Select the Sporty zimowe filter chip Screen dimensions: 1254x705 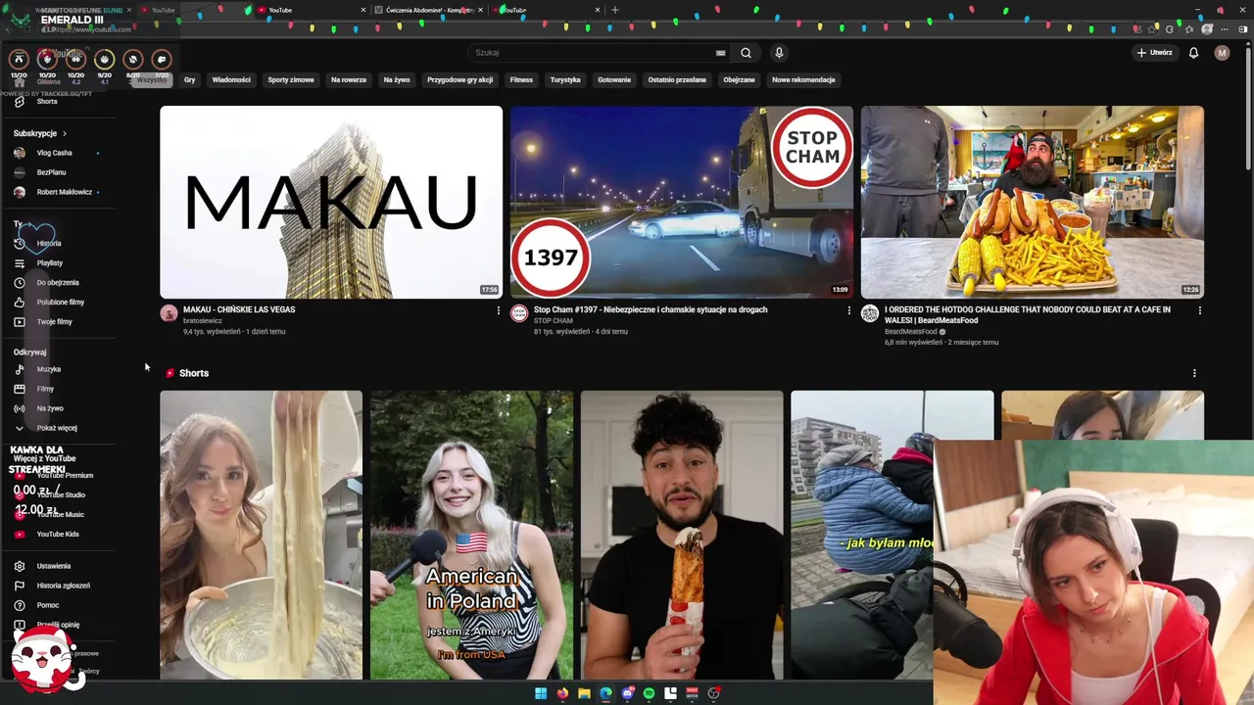coord(291,80)
